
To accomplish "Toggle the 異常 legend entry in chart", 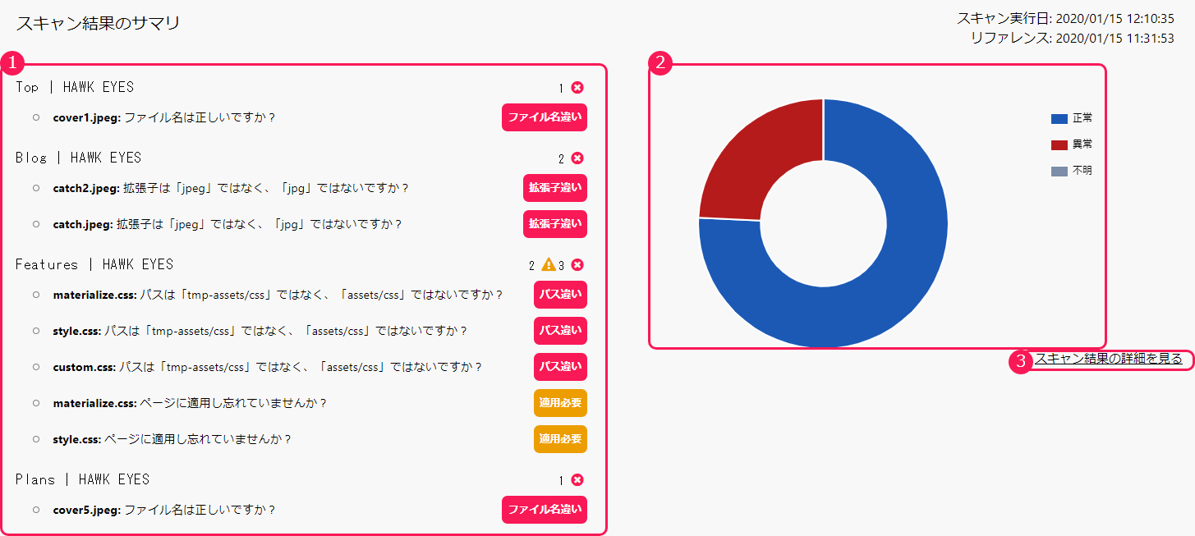I will click(x=1072, y=145).
